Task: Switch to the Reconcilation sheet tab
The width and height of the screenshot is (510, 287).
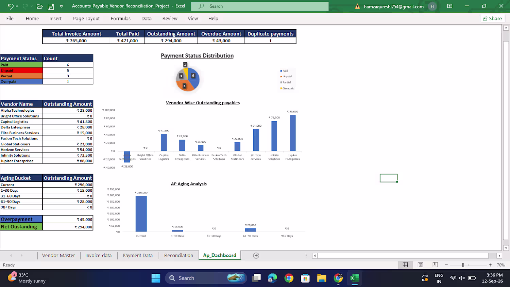Action: coord(178,255)
